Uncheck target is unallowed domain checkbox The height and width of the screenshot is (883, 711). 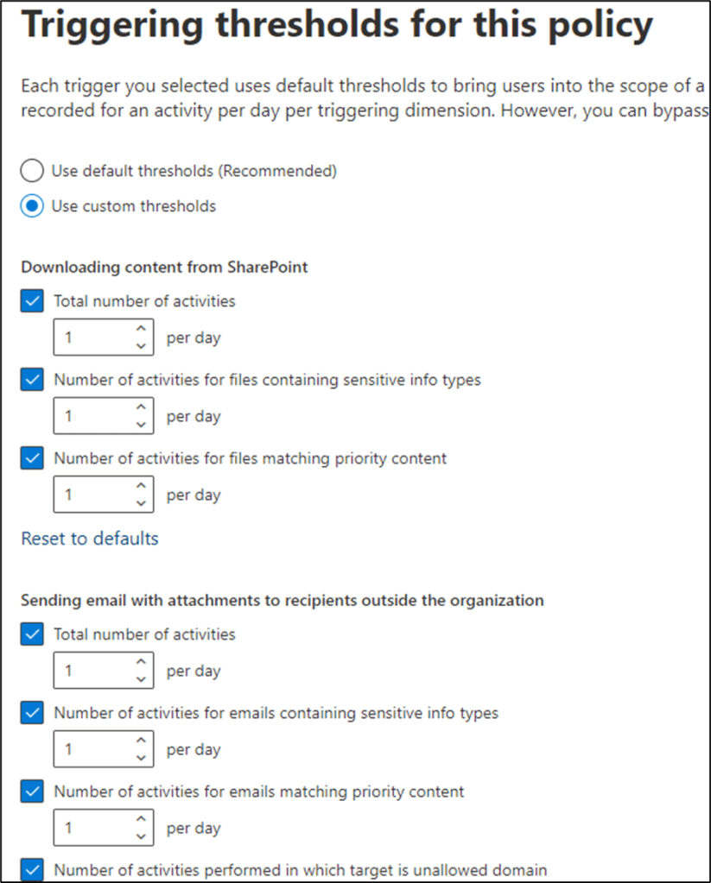[32, 870]
